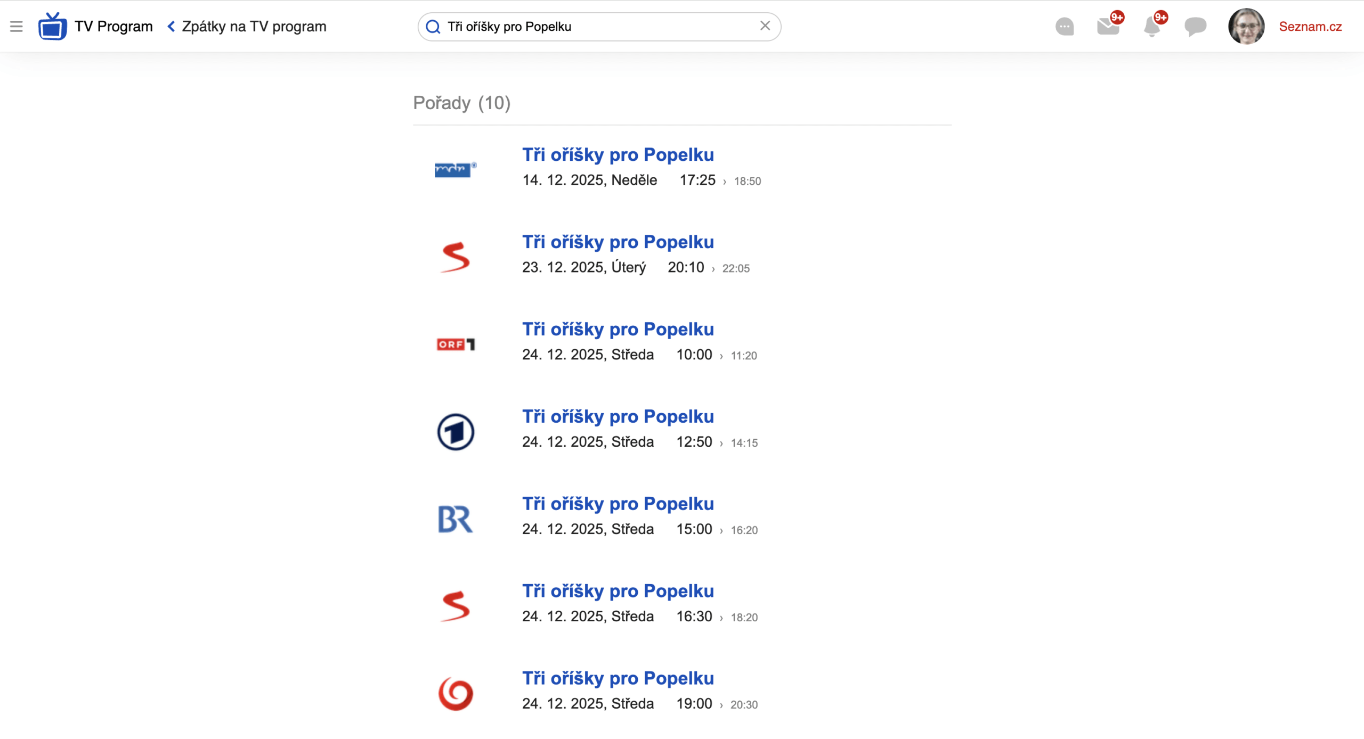Viewport: 1364px width, 739px height.
Task: Open the speech bubble chat icon
Action: [x=1195, y=26]
